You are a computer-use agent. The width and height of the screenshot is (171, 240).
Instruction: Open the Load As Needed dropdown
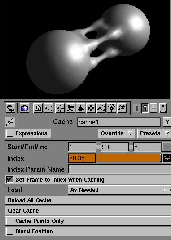tap(119, 190)
